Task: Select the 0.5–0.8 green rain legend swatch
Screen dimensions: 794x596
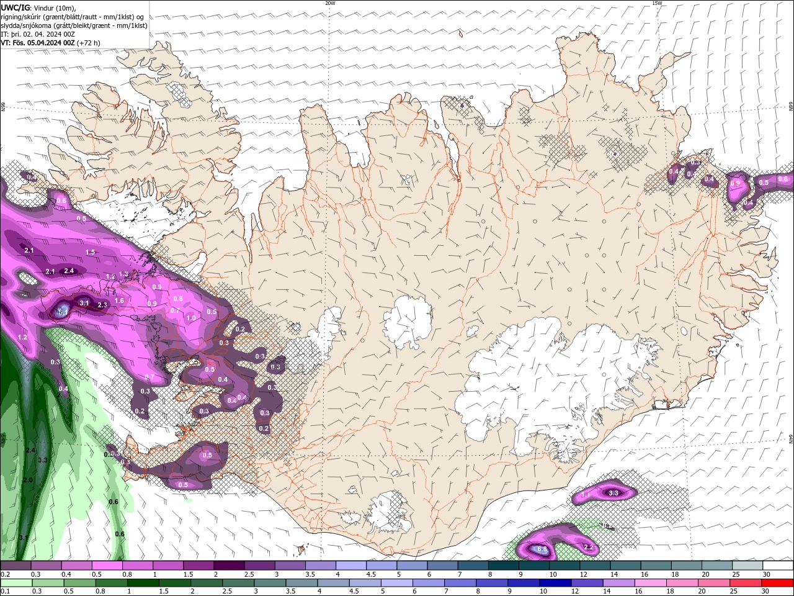Action: click(x=80, y=583)
